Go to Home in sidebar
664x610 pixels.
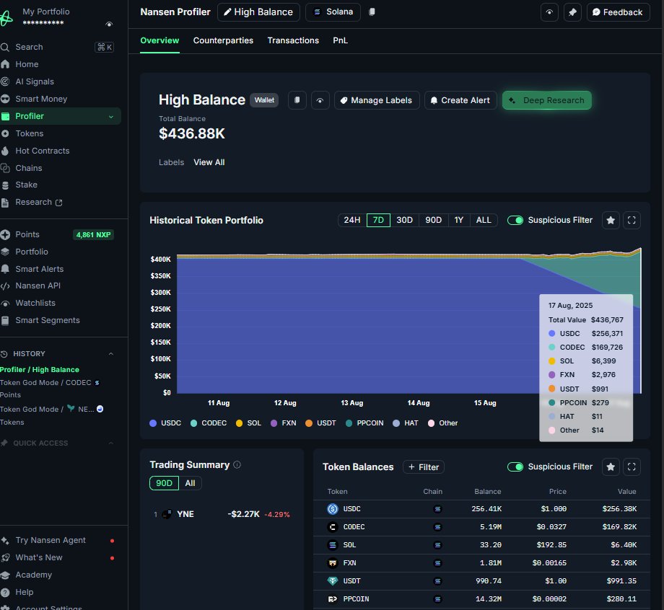click(27, 64)
